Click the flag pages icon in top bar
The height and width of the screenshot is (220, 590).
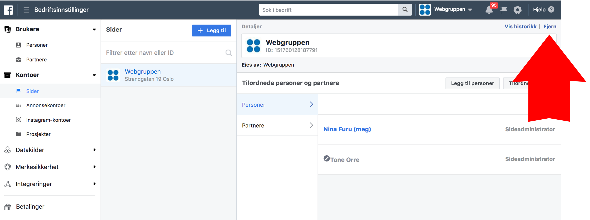pos(503,10)
